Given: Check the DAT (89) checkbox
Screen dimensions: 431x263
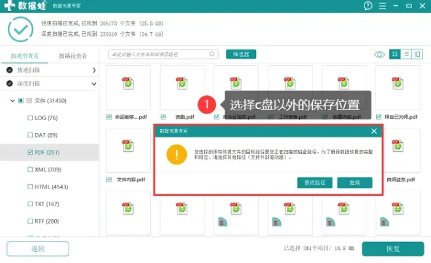Looking at the screenshot, I should tap(30, 135).
